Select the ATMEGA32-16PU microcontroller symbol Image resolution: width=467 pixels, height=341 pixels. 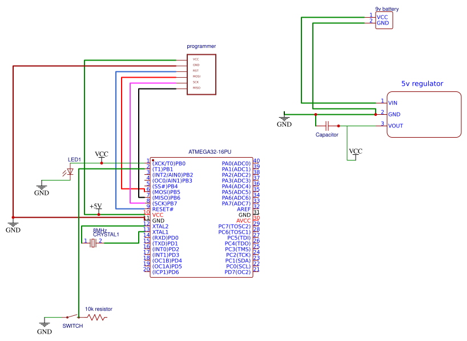click(201, 217)
